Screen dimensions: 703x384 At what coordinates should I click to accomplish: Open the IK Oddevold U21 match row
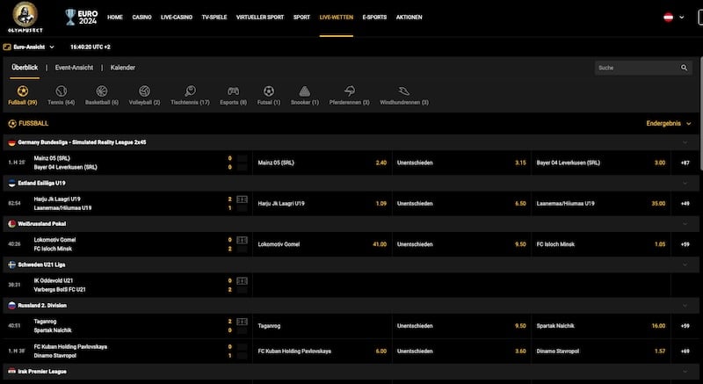tap(127, 285)
